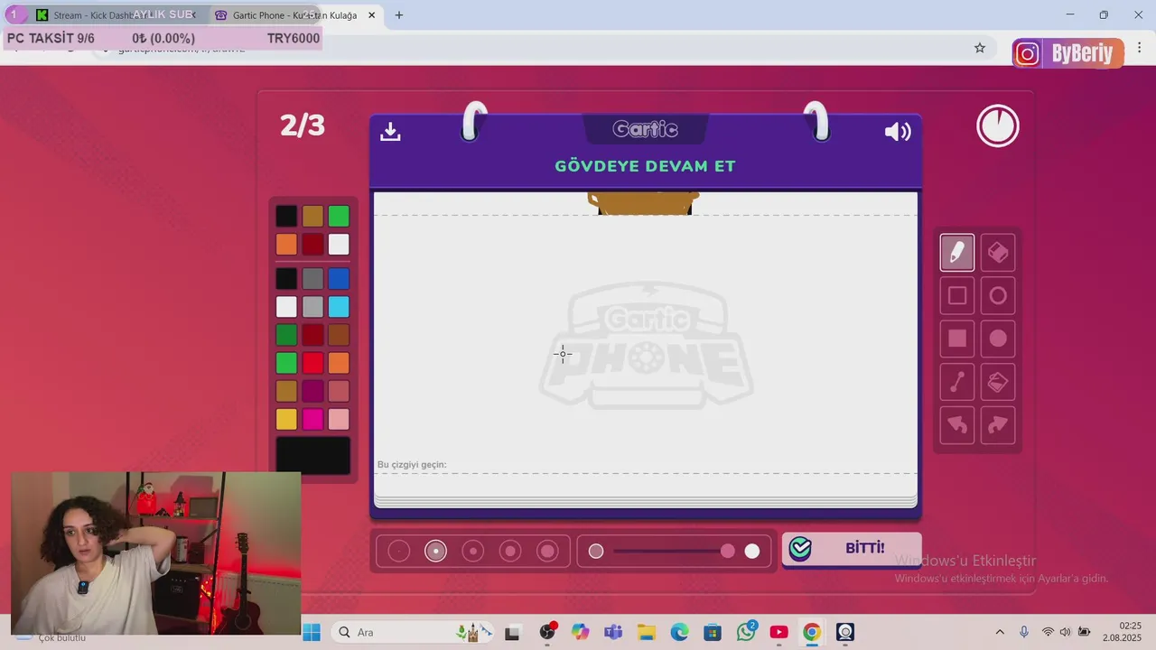This screenshot has height=650, width=1156.
Task: Pick the dark green color swatch
Action: coord(286,335)
